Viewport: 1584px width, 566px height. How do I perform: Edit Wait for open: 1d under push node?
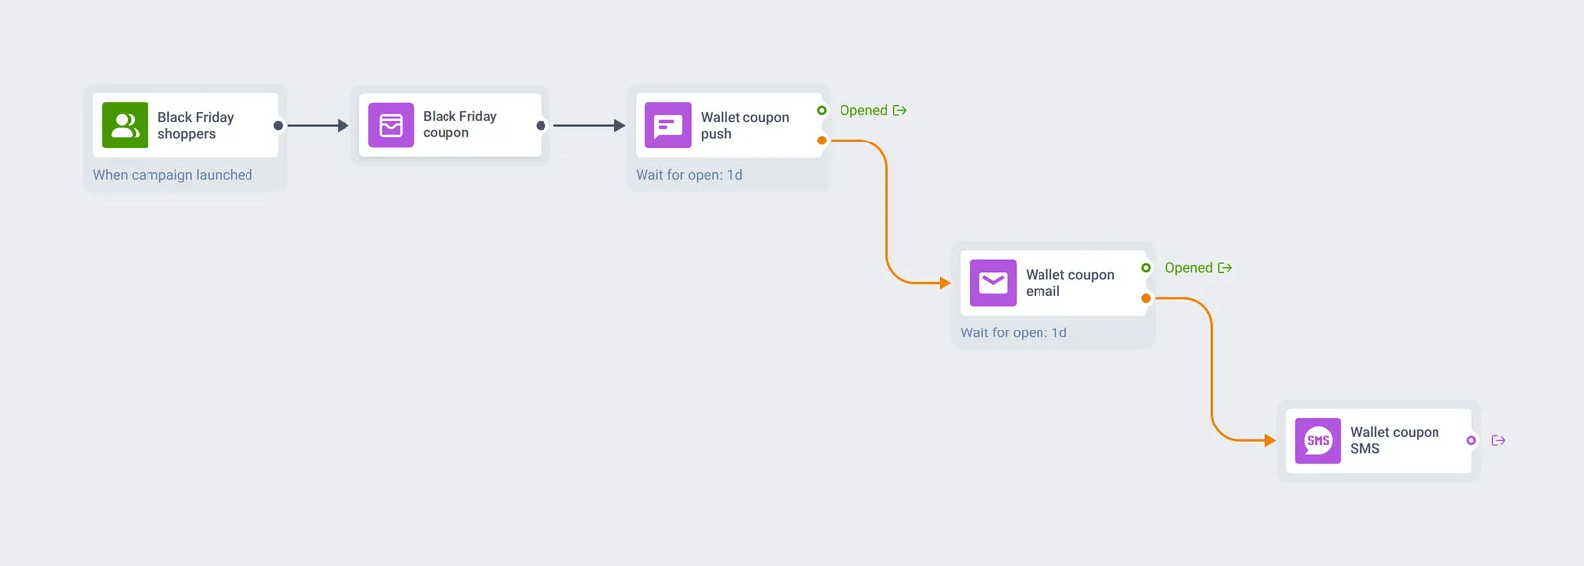point(689,175)
